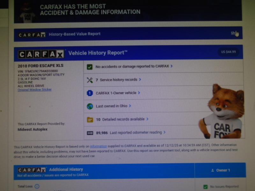
Task: Click the odometer reading icon
Action: (90, 133)
